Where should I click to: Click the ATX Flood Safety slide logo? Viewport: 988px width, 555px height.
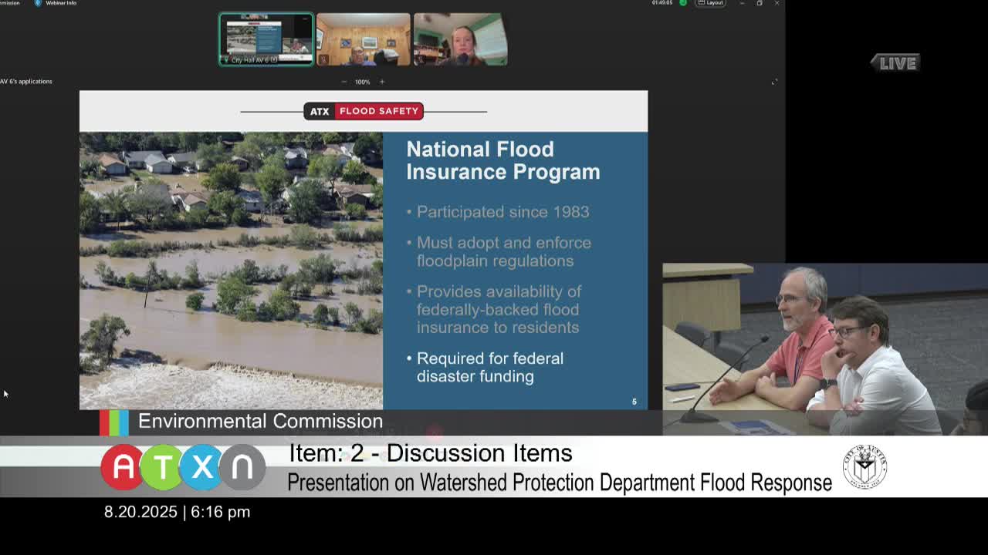[x=364, y=111]
